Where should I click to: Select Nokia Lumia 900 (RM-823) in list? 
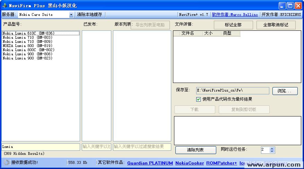27,58
